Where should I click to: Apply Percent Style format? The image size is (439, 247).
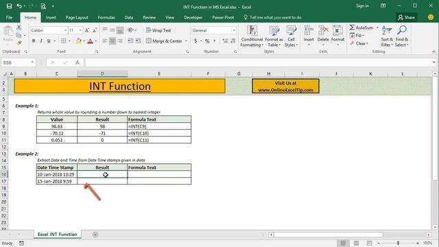207,41
